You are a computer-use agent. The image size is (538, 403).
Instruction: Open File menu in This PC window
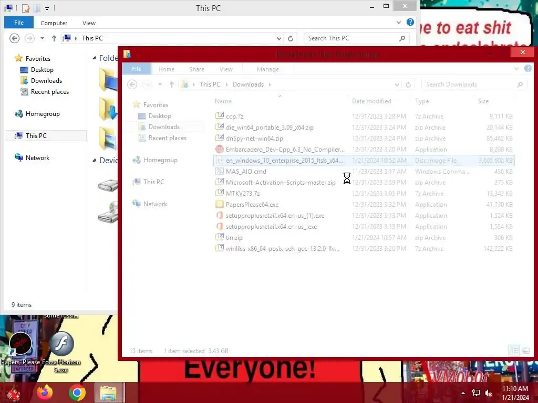[19, 23]
